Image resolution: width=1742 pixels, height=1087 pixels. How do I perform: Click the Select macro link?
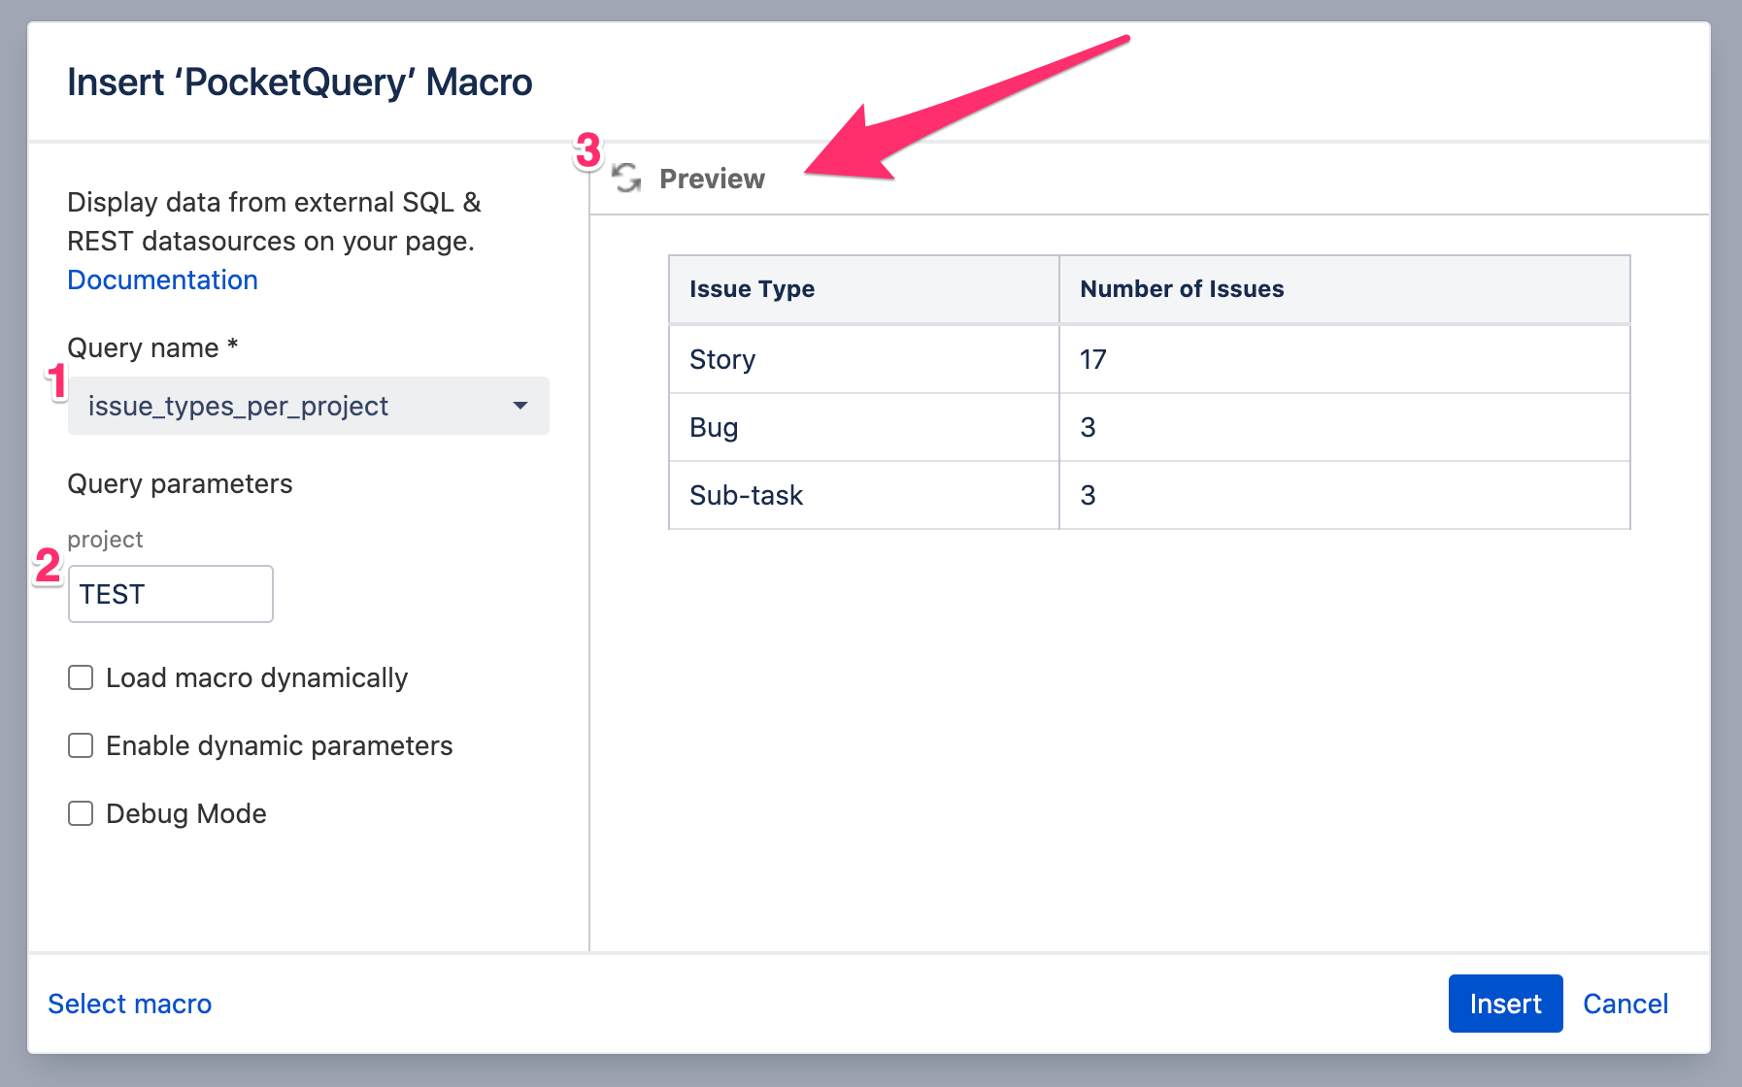click(x=130, y=1004)
